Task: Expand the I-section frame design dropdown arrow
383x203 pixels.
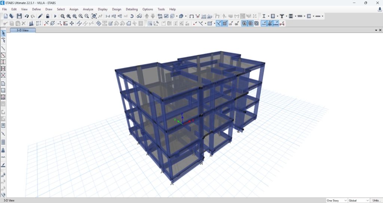Action: coord(268,16)
